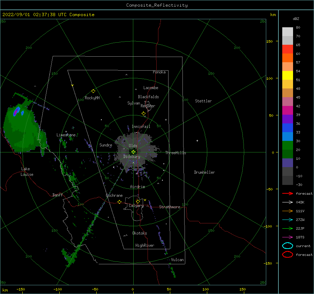Click the red forecast ellipse legend icon
314x294 pixels.
tap(287, 254)
